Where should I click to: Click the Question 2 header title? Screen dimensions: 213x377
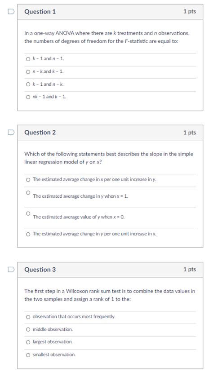[40, 133]
